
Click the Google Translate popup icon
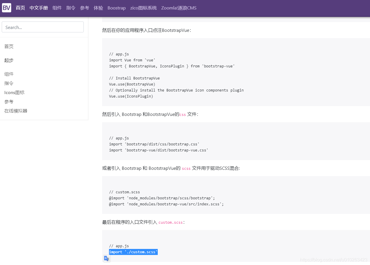coord(107,258)
